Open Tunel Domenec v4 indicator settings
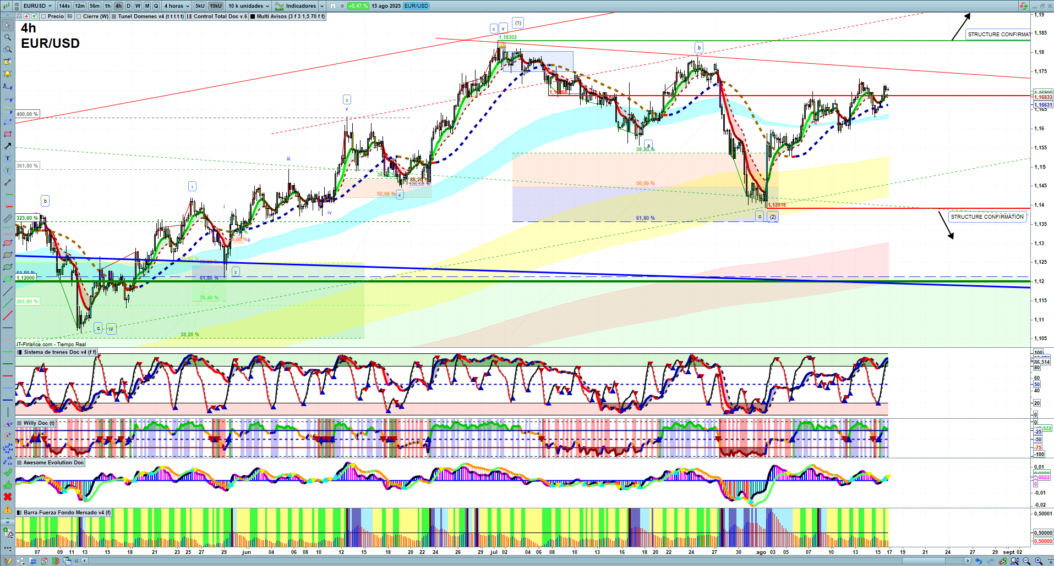 tap(151, 16)
